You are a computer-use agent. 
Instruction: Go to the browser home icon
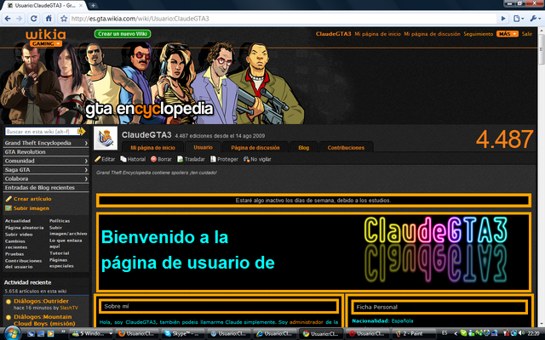click(x=49, y=19)
